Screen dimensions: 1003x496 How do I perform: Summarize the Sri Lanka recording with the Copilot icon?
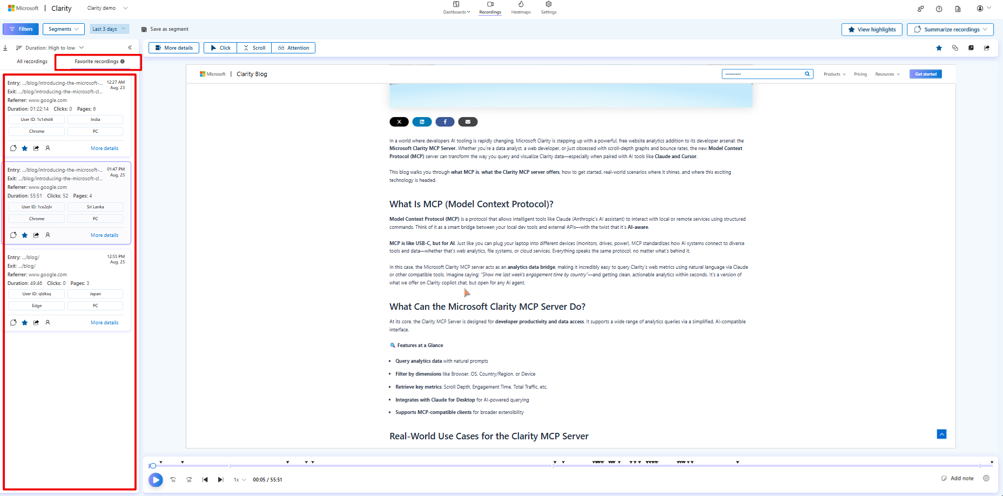pos(14,235)
